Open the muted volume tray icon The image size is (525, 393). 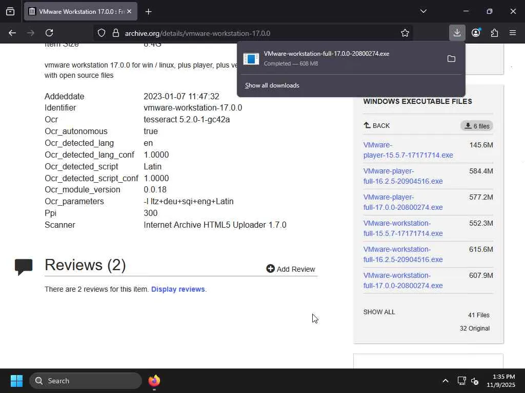475,381
